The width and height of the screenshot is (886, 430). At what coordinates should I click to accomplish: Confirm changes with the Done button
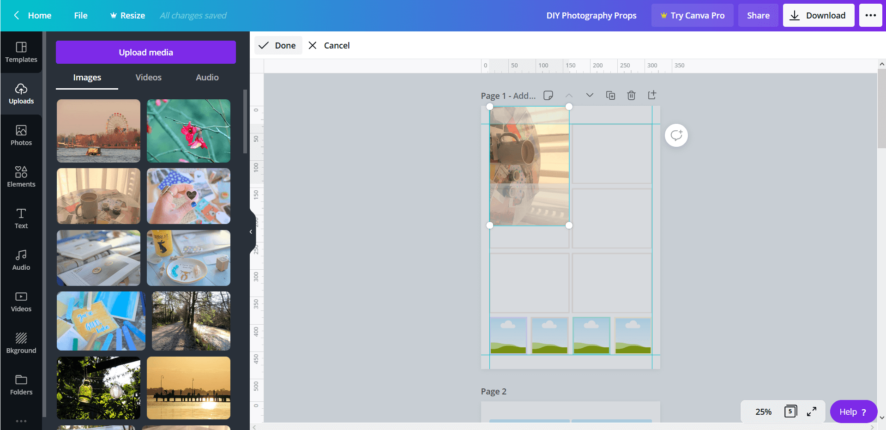pyautogui.click(x=278, y=45)
